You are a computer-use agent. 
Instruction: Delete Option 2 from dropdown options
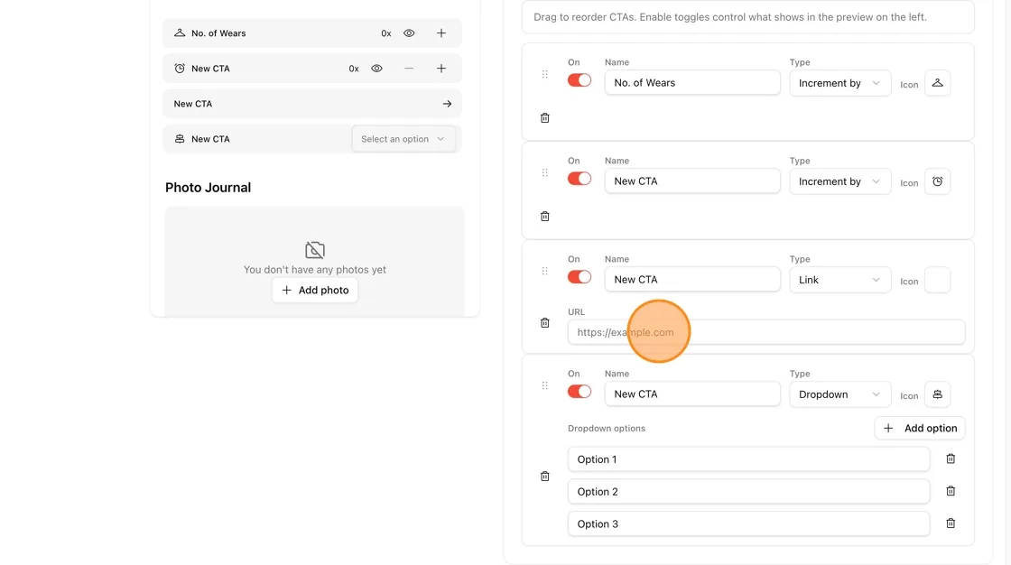point(951,491)
